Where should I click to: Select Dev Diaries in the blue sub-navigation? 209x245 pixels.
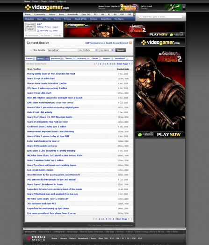coord(119,19)
